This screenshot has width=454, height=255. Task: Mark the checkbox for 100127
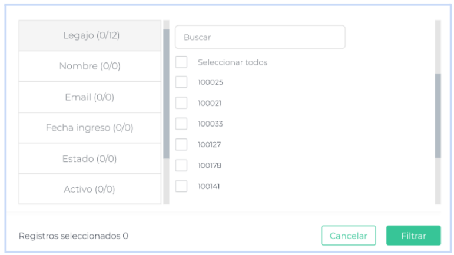pos(181,144)
